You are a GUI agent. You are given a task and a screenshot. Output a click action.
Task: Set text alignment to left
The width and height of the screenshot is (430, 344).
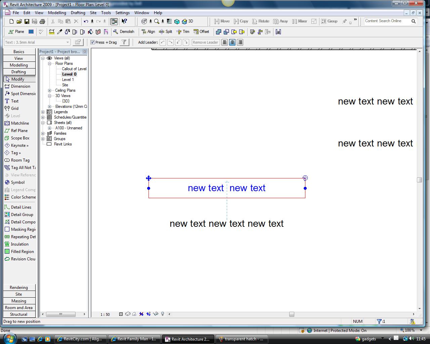click(x=225, y=42)
